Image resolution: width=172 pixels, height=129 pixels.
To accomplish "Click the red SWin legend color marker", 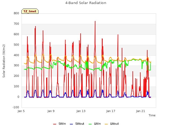I will (55, 124).
